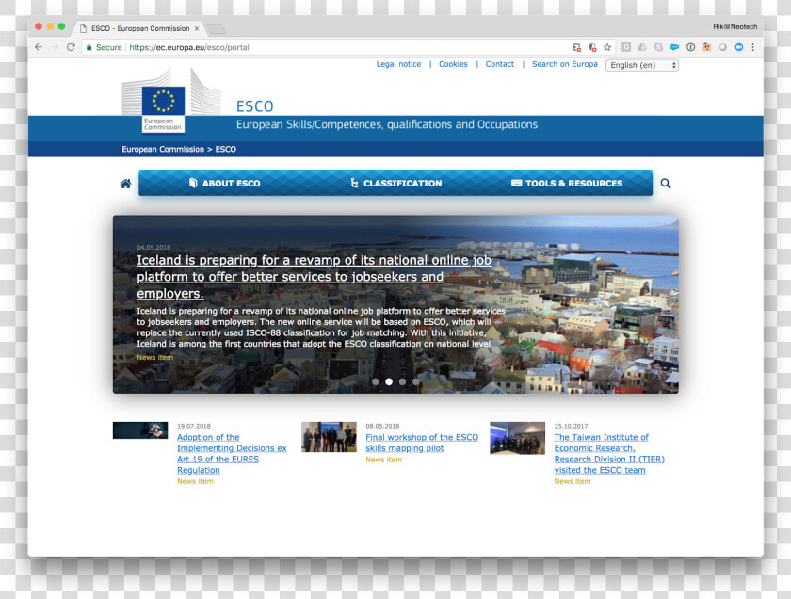The height and width of the screenshot is (599, 791).
Task: Click the browser forward arrow
Action: click(55, 47)
